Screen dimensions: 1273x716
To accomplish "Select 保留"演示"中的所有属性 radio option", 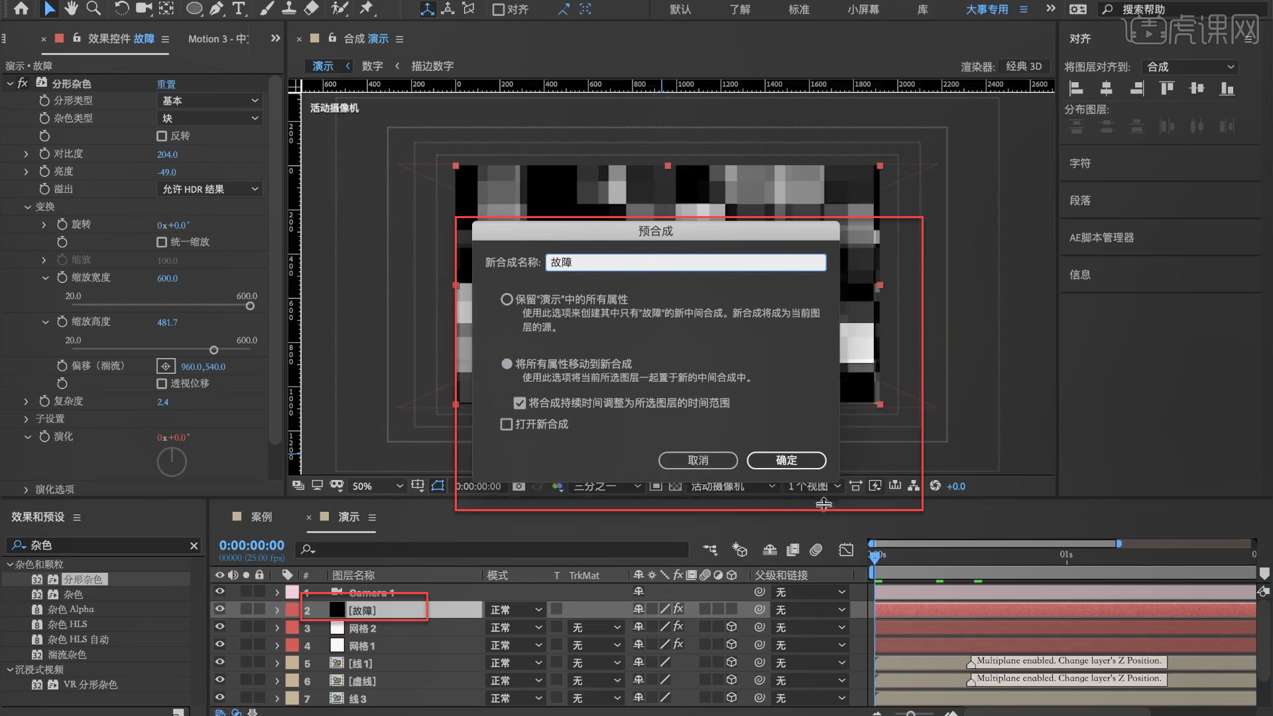I will coord(507,300).
